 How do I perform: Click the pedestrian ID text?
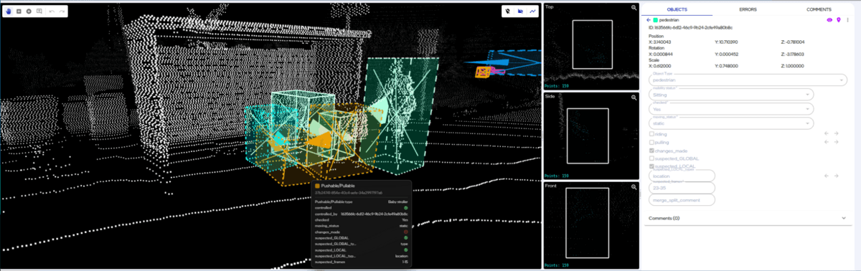tap(690, 27)
